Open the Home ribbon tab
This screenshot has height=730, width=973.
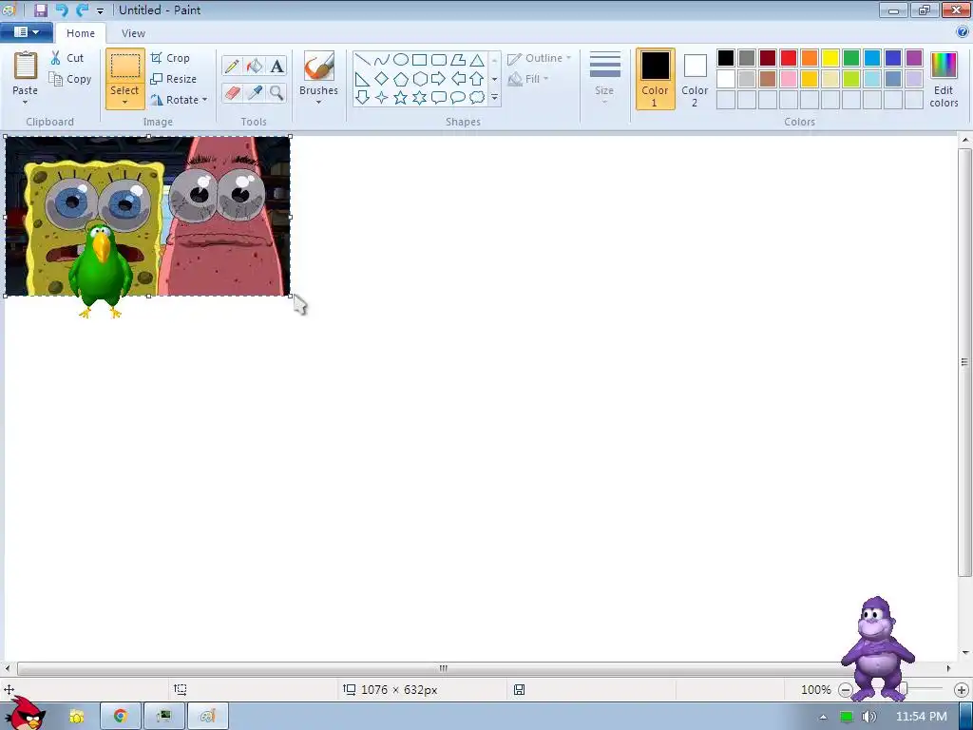pos(81,33)
